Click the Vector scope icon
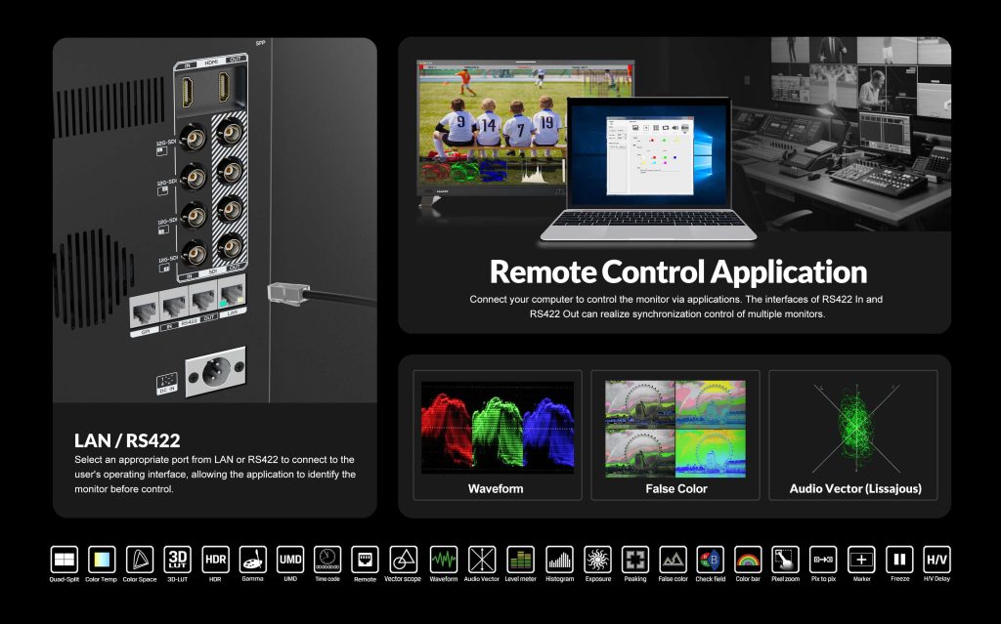 403,562
